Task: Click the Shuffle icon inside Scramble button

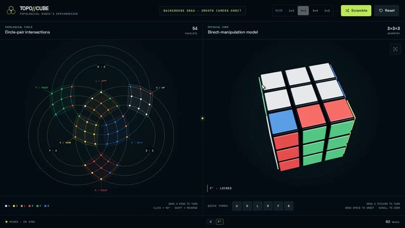Action: (x=347, y=11)
